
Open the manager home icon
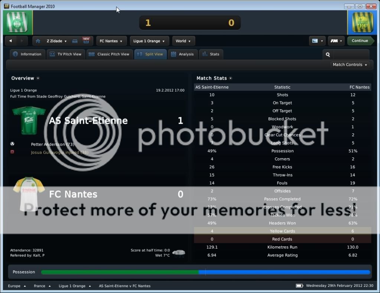click(37, 41)
